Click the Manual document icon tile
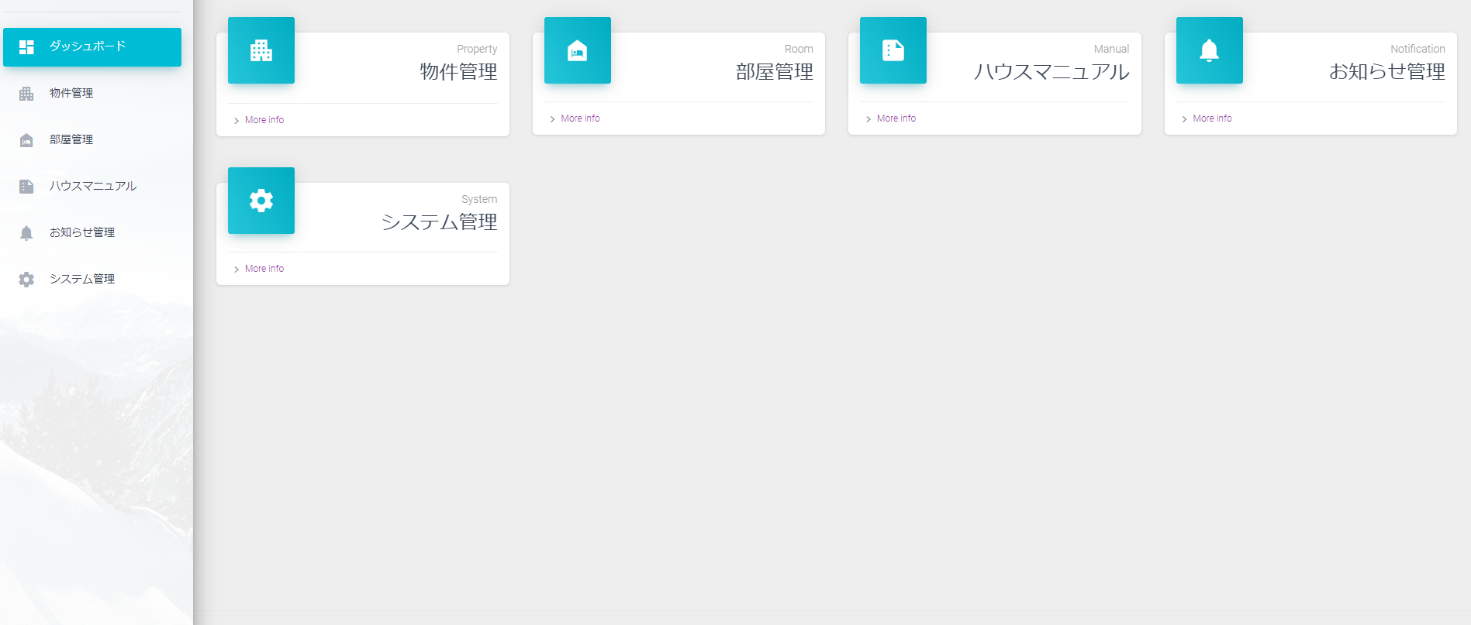 (893, 51)
